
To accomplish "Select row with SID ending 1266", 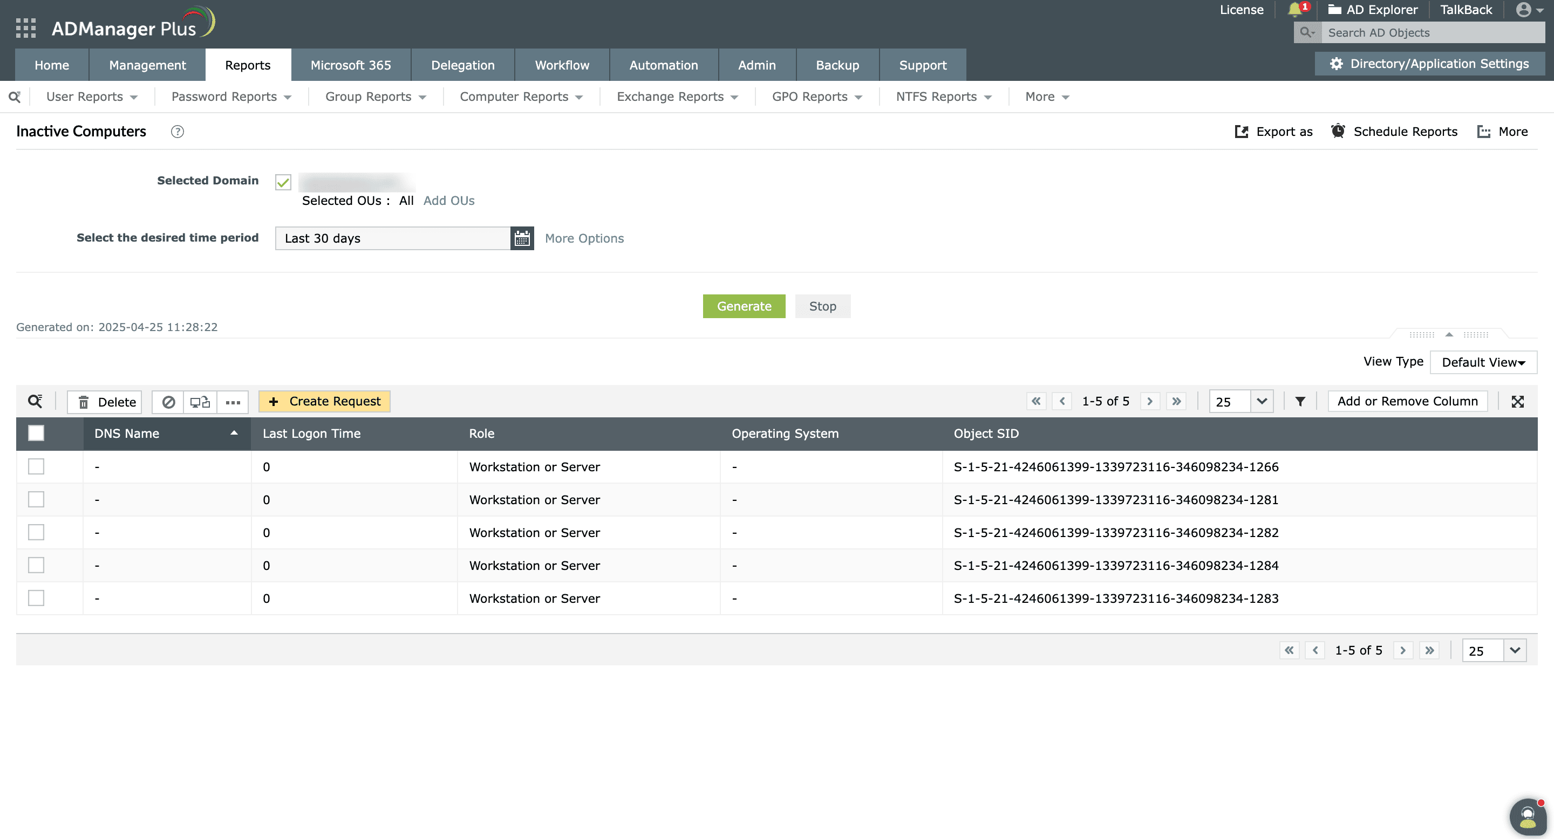I will click(x=36, y=466).
